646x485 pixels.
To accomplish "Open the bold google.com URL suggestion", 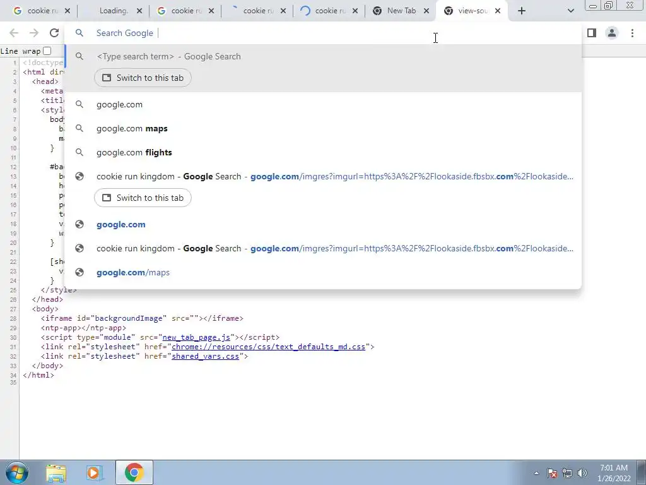I will 322,224.
